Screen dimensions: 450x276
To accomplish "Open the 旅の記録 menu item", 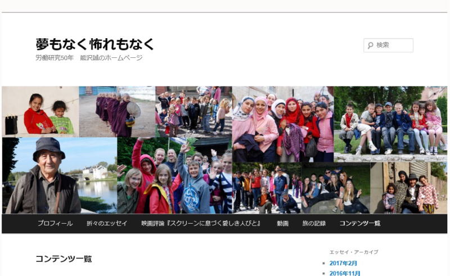I will click(x=314, y=223).
